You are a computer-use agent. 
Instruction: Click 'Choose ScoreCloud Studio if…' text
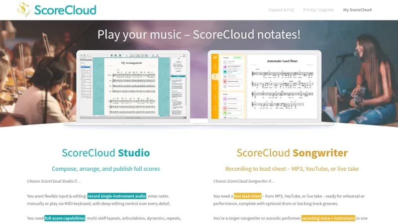(x=54, y=181)
